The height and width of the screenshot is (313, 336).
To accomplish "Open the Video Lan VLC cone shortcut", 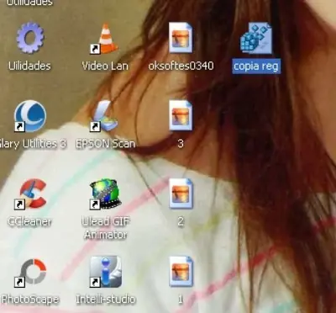I will click(105, 39).
